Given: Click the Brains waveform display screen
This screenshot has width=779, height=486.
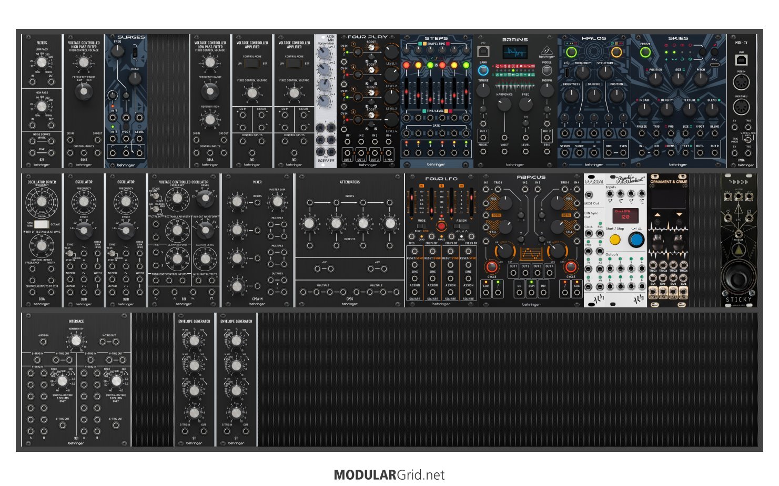Looking at the screenshot, I should 515,52.
